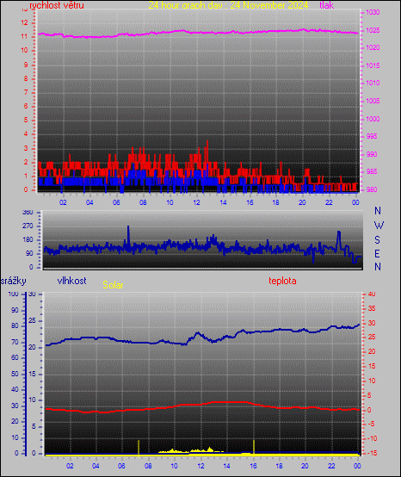The image size is (401, 477).
Task: Click the 9 on the wind speed axis
Action: tap(26, 65)
